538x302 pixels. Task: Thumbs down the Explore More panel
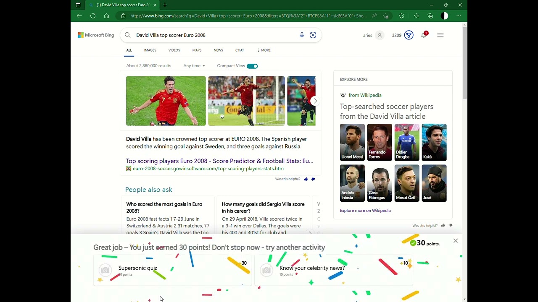click(x=451, y=226)
